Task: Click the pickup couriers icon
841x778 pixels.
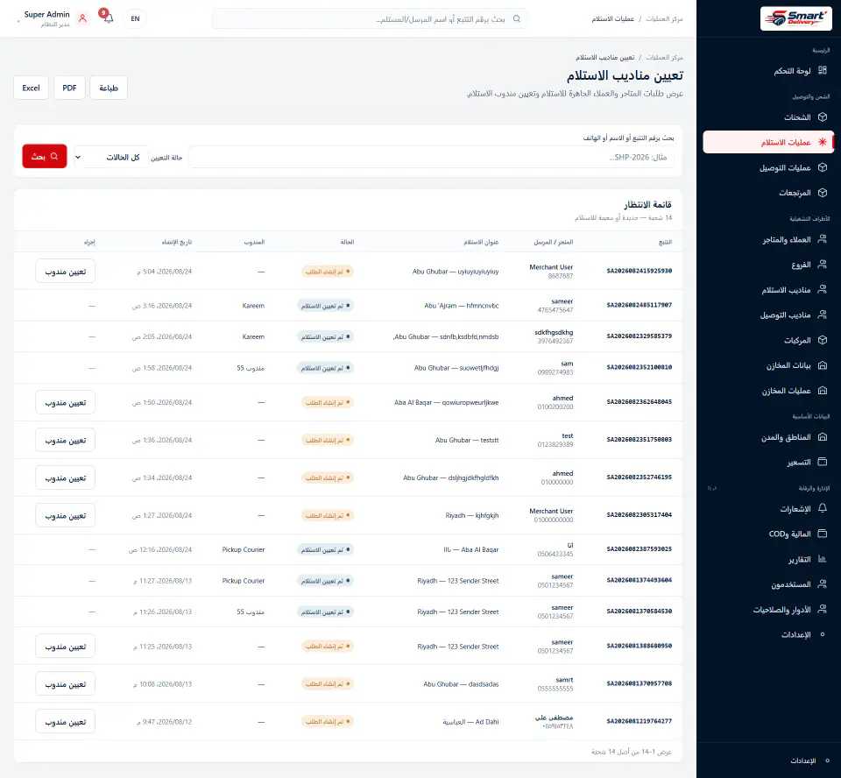Action: [823, 290]
